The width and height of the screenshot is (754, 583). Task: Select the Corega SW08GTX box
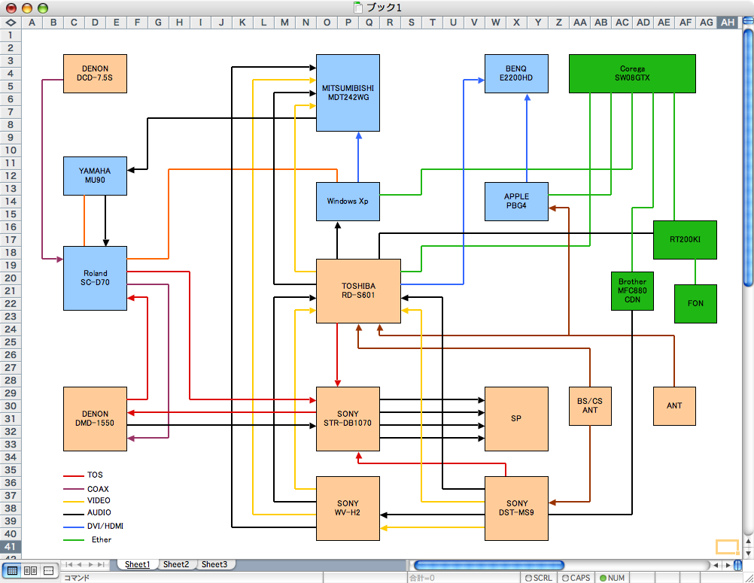[x=632, y=74]
